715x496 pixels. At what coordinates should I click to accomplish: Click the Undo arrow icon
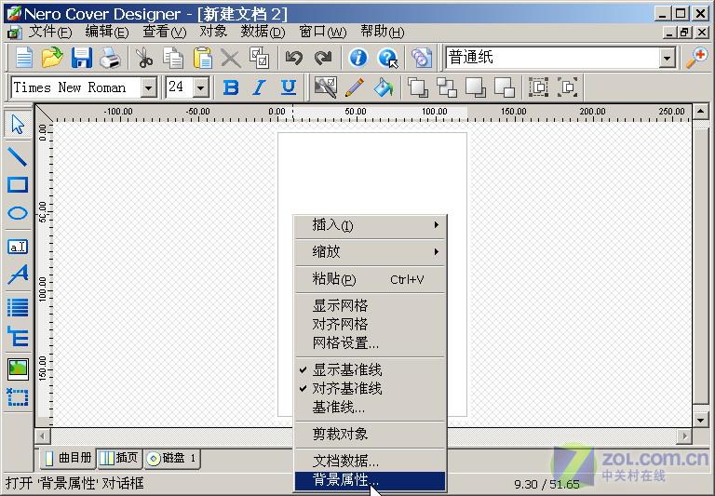click(293, 58)
